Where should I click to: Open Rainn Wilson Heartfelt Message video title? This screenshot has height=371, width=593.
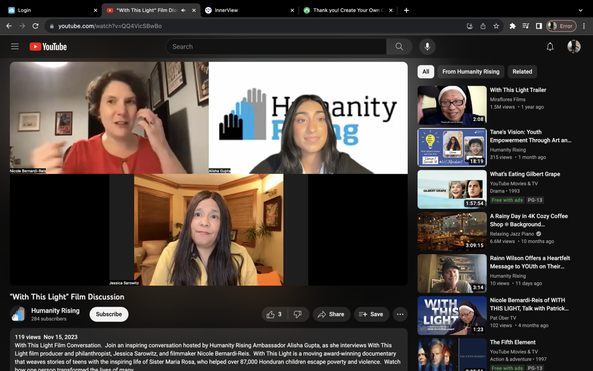pos(530,262)
